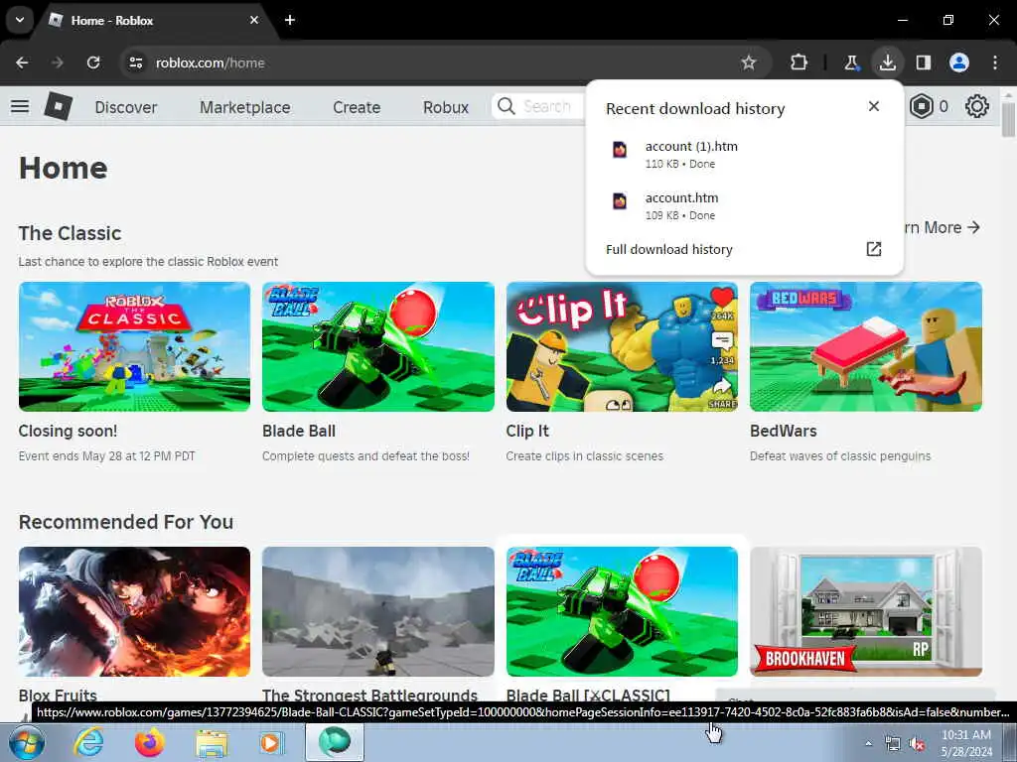The width and height of the screenshot is (1017, 762).
Task: Launch Firefox from the taskbar
Action: (x=149, y=742)
